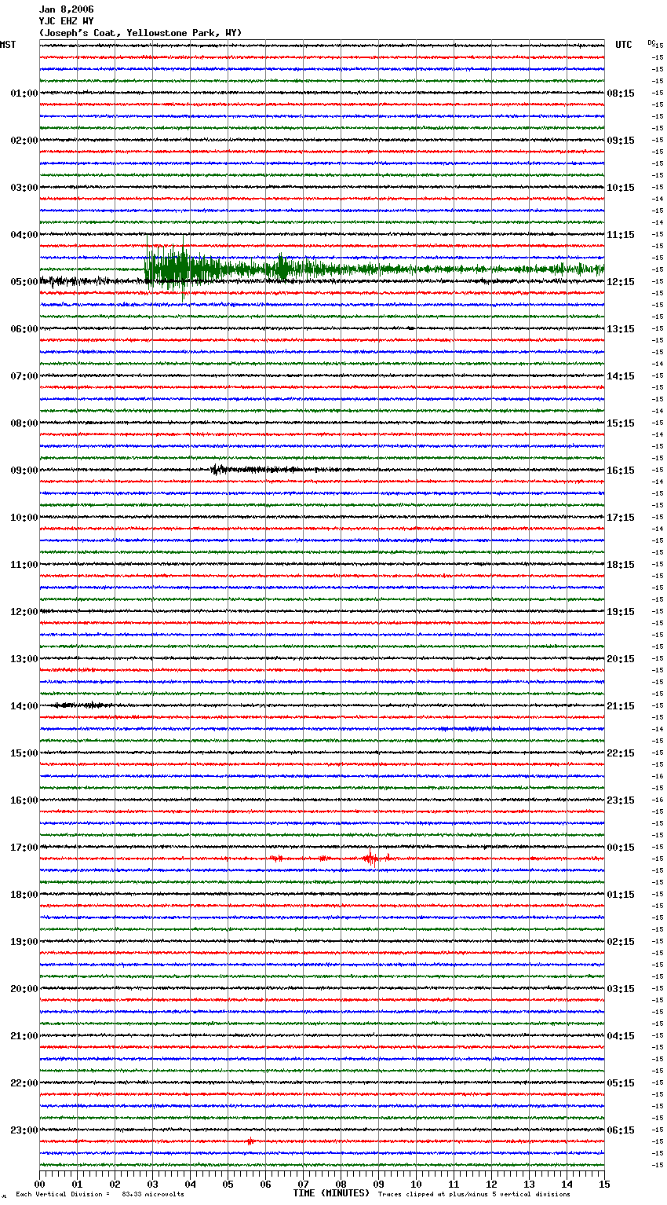Click the 11:15 UTC time label
This screenshot has height=1205, width=667.
coord(621,235)
